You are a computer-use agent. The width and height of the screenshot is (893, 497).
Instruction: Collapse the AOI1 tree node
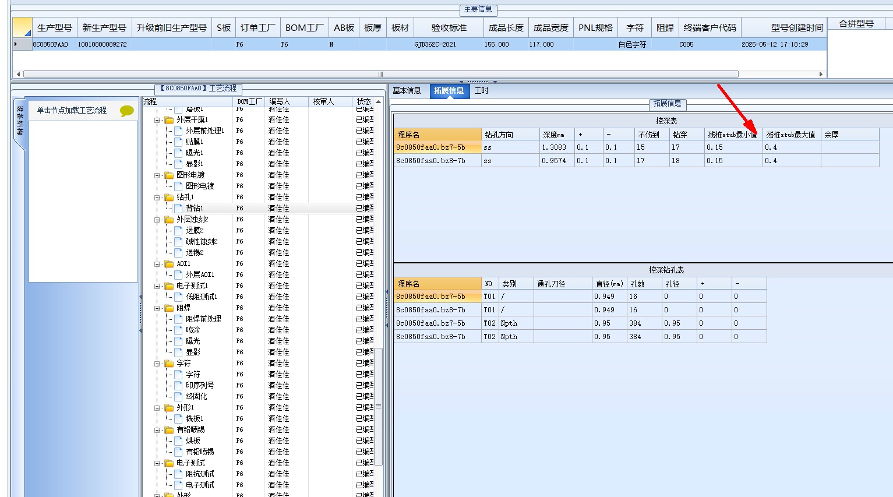point(157,264)
